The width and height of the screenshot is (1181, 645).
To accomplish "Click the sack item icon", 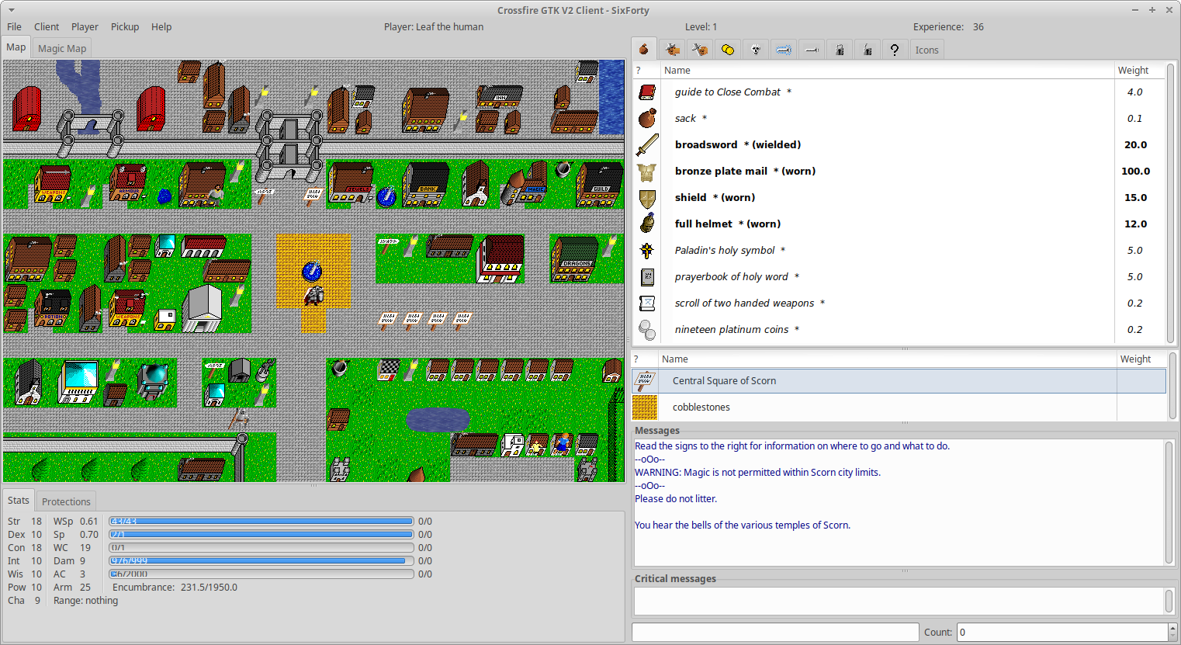I will 647,118.
